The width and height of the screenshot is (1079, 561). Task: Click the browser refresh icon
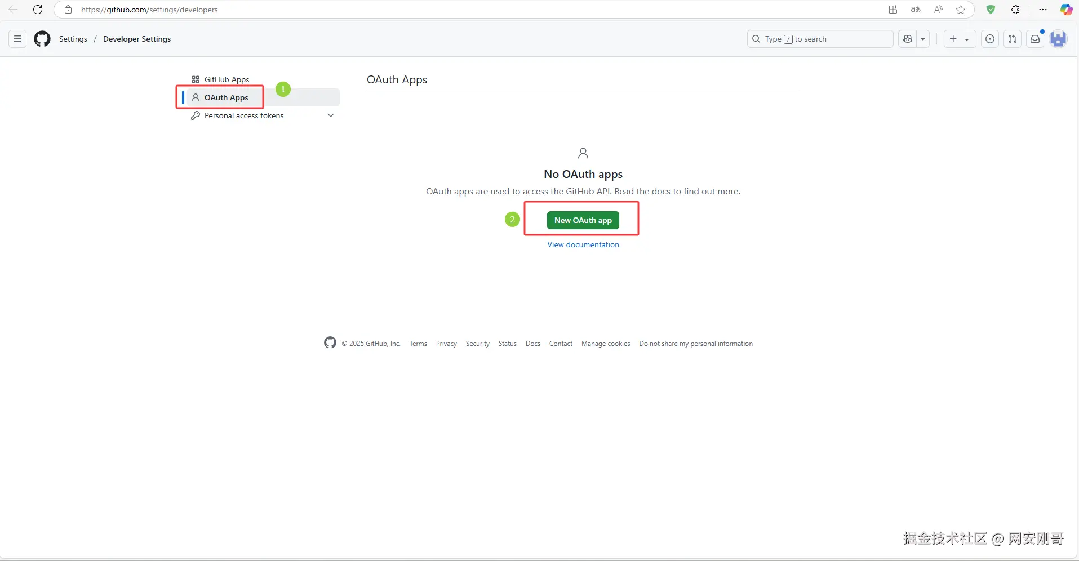tap(38, 10)
